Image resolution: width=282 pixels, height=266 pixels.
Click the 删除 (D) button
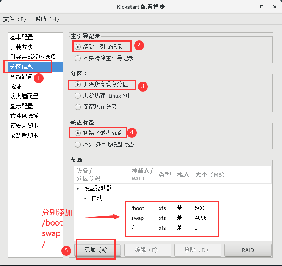point(197,250)
